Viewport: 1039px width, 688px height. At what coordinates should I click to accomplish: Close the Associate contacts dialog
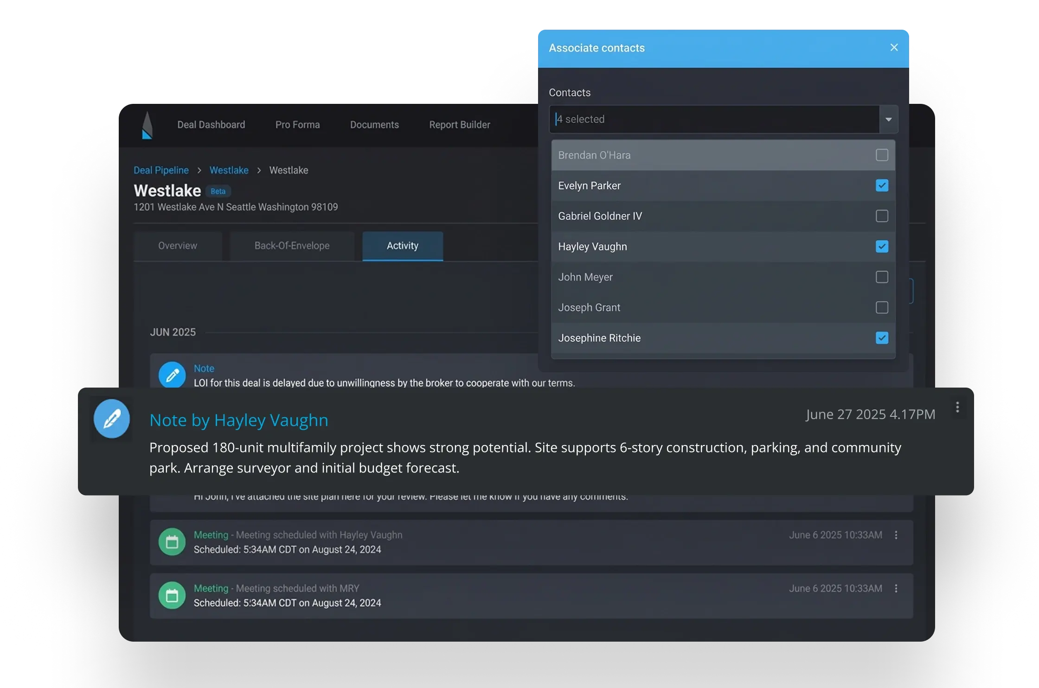point(894,48)
